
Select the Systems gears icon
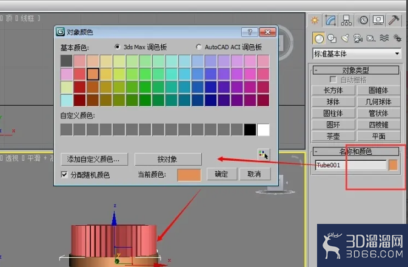click(x=397, y=39)
